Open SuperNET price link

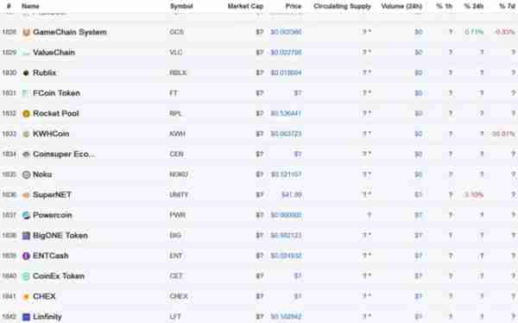(x=292, y=194)
